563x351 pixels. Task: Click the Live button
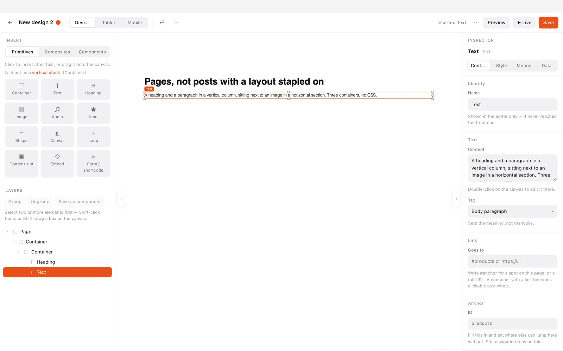coord(524,22)
